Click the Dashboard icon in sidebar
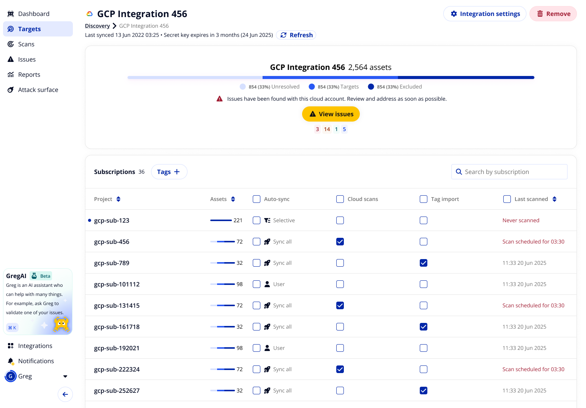 coord(11,14)
